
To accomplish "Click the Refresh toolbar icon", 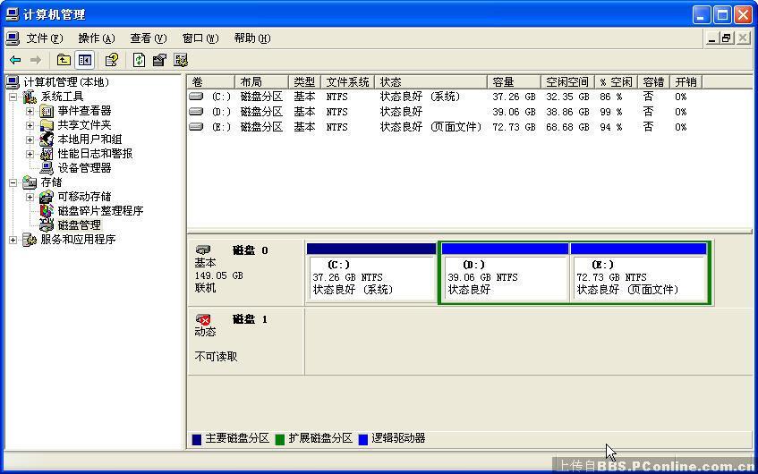I will (x=140, y=60).
